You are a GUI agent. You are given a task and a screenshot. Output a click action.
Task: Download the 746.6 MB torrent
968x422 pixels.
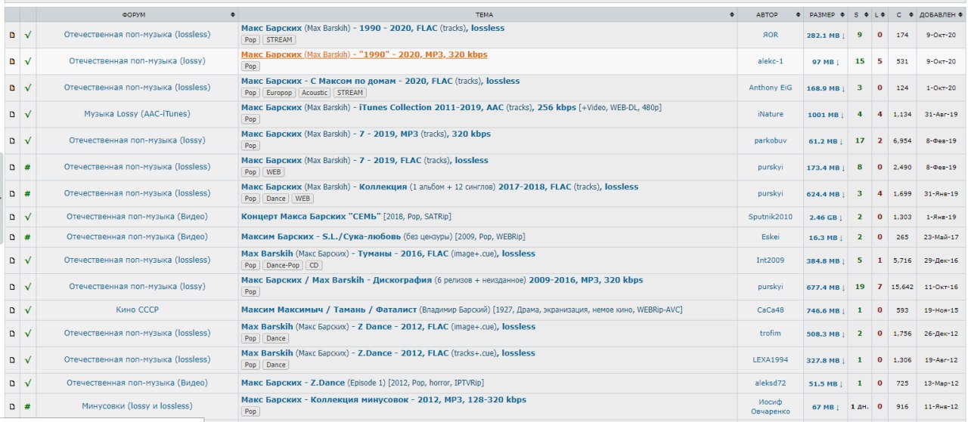825,310
